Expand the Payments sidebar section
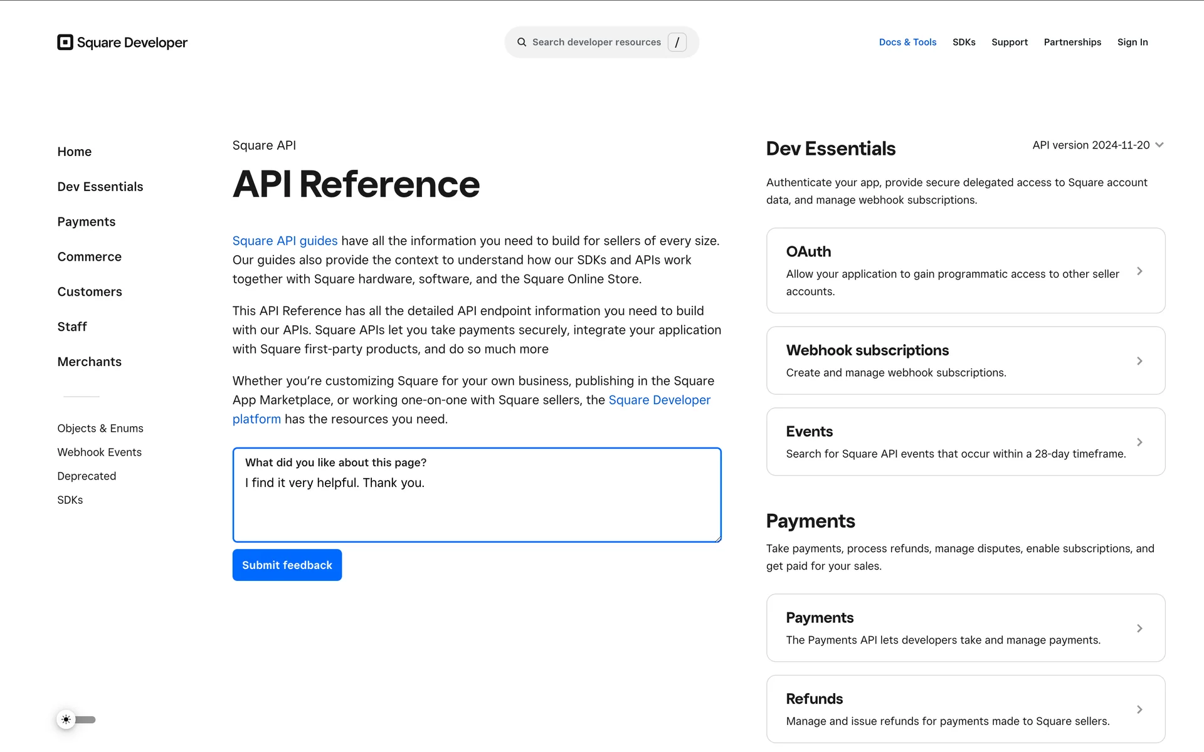Screen dimensions: 1204x752 (87, 222)
